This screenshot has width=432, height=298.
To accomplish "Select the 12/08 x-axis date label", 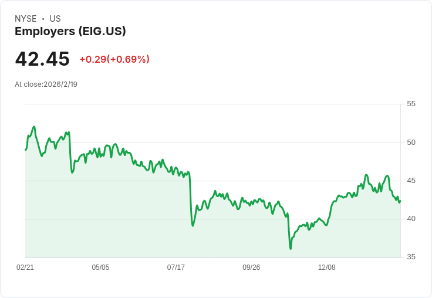I will pos(327,267).
